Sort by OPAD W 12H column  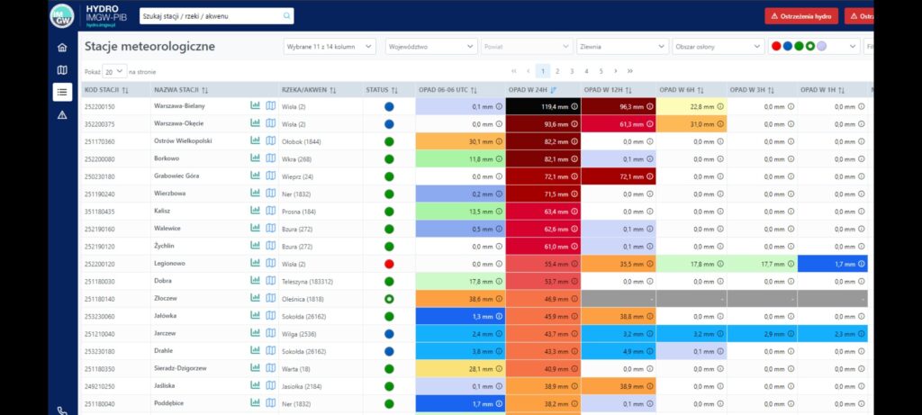tap(628, 90)
